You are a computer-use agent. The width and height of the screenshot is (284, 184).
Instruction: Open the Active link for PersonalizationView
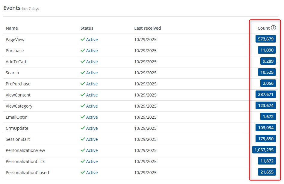coord(92,150)
